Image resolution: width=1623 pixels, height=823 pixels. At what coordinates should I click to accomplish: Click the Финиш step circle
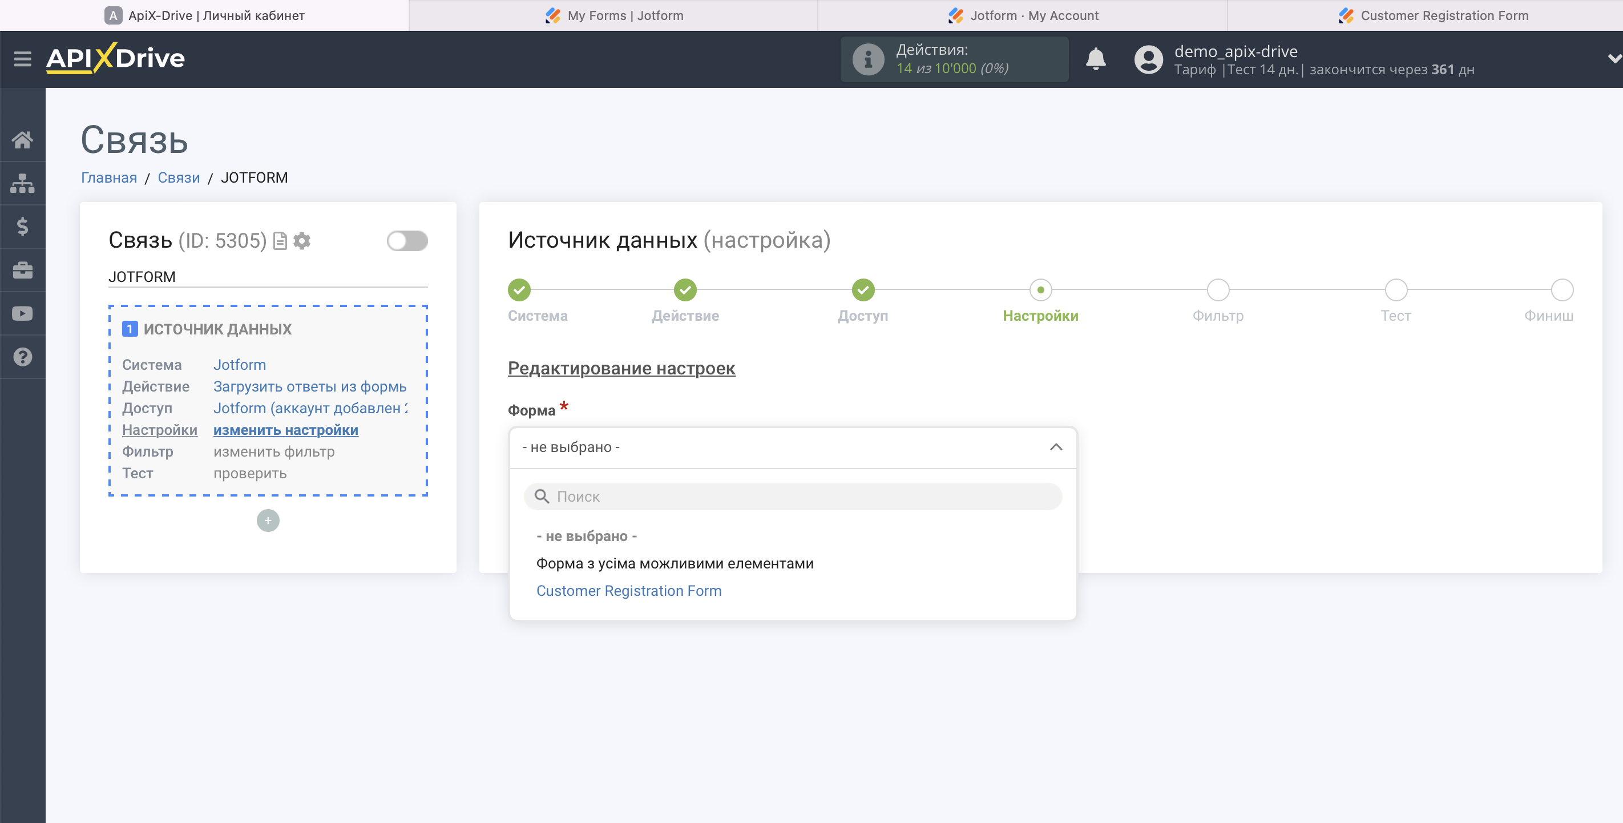pos(1562,290)
